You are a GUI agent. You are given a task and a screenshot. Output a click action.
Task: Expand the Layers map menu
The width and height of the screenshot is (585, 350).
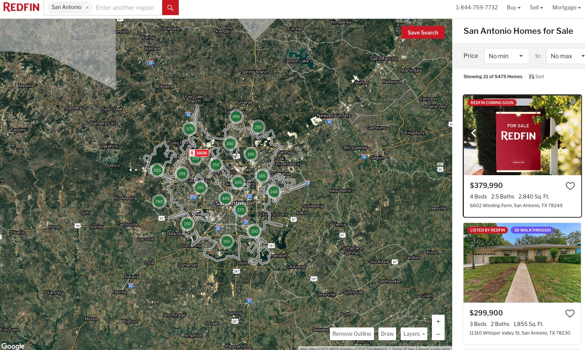[414, 334]
